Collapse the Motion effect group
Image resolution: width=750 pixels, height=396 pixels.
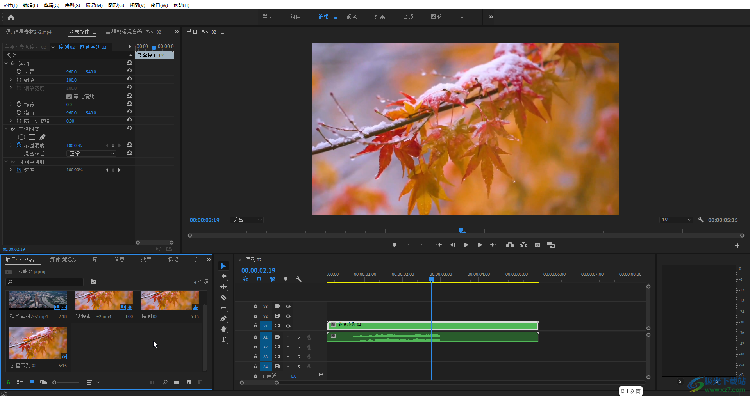coord(6,63)
